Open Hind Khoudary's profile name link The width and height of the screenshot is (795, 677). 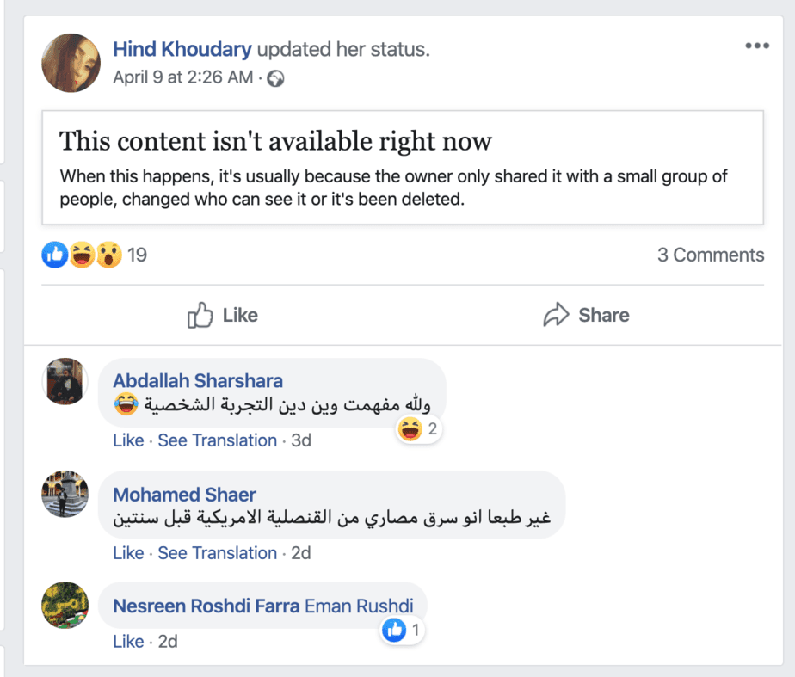[182, 50]
